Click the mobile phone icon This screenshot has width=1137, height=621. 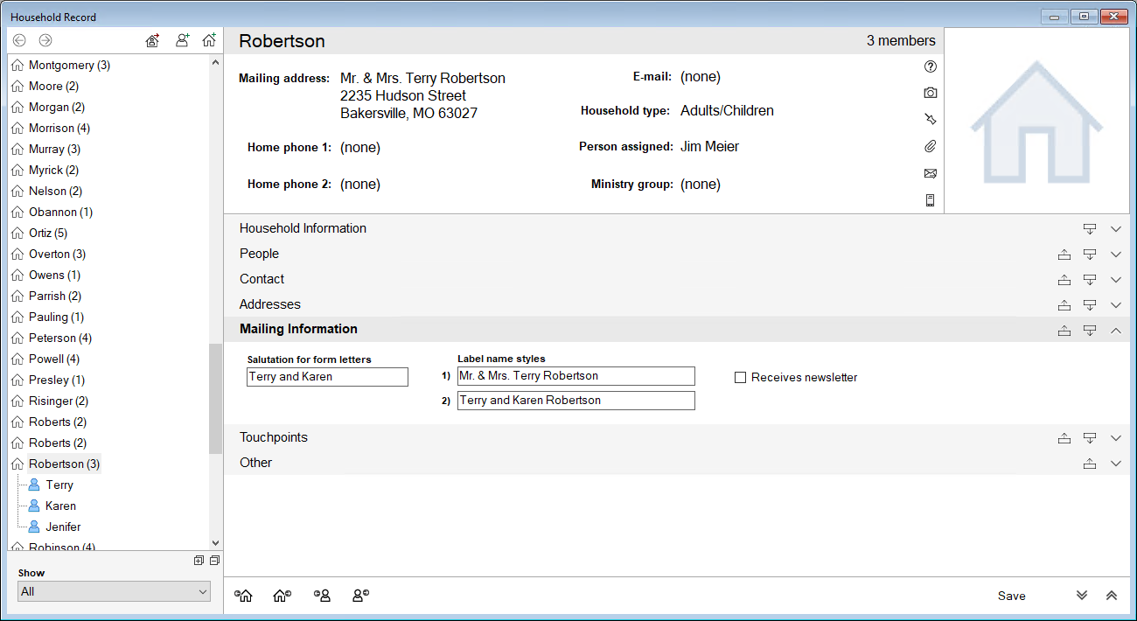click(930, 200)
